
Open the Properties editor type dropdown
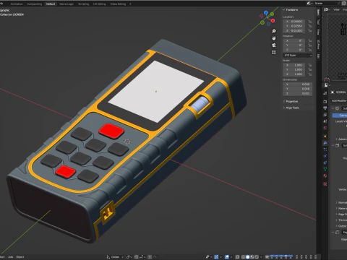tap(327, 85)
